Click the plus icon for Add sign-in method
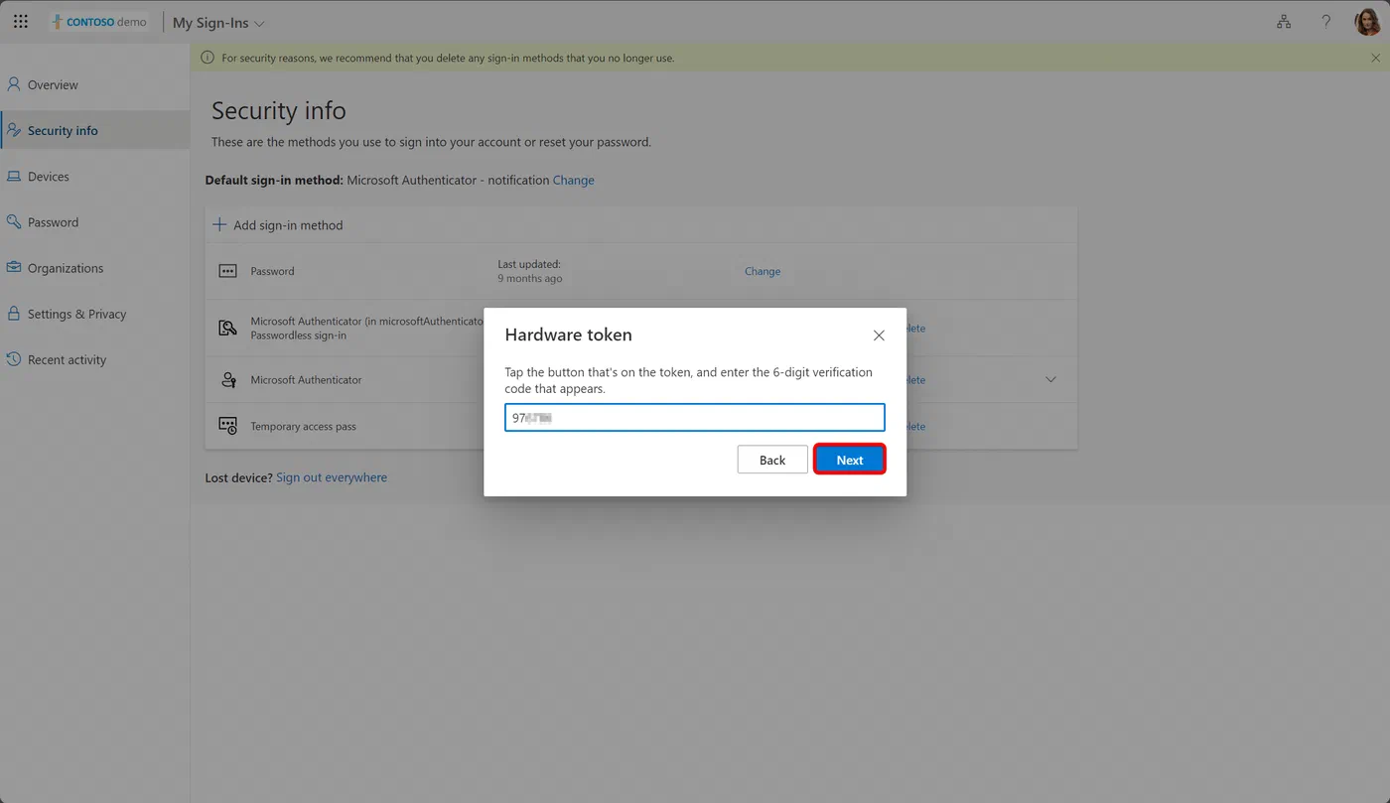 pos(219,224)
